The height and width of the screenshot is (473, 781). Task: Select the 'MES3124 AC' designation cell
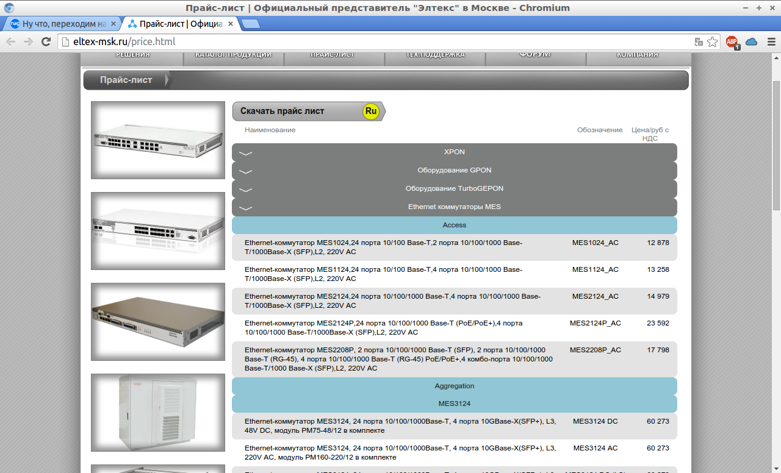pyautogui.click(x=596, y=448)
